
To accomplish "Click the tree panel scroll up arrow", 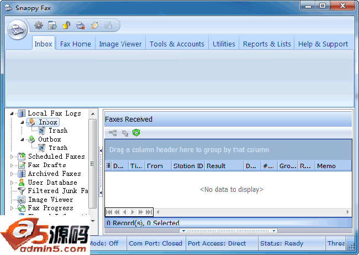I will [93, 114].
